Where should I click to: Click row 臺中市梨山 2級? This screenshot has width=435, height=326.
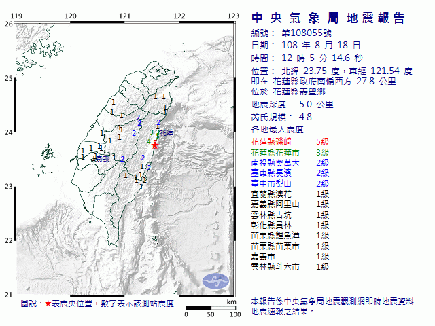(x=290, y=183)
